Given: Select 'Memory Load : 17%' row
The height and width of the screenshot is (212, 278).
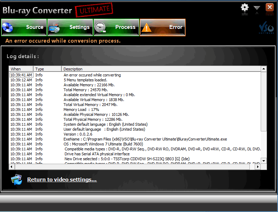Looking at the screenshot, I should [x=135, y=110].
